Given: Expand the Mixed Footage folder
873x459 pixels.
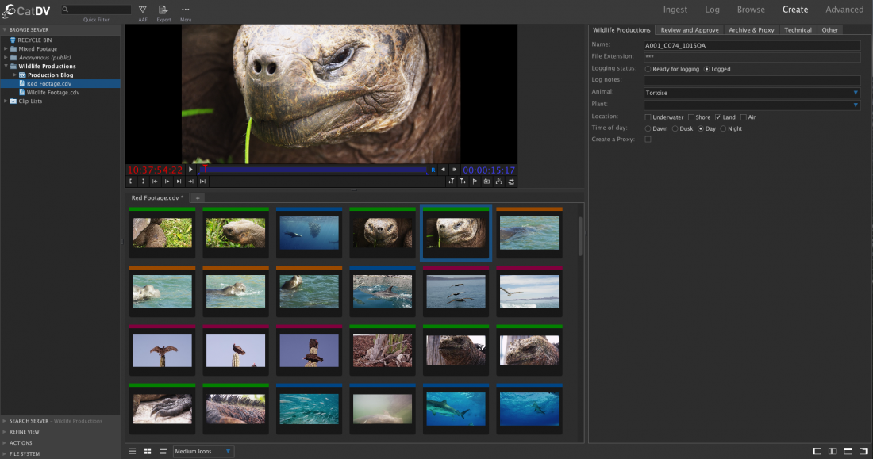Looking at the screenshot, I should tap(6, 49).
